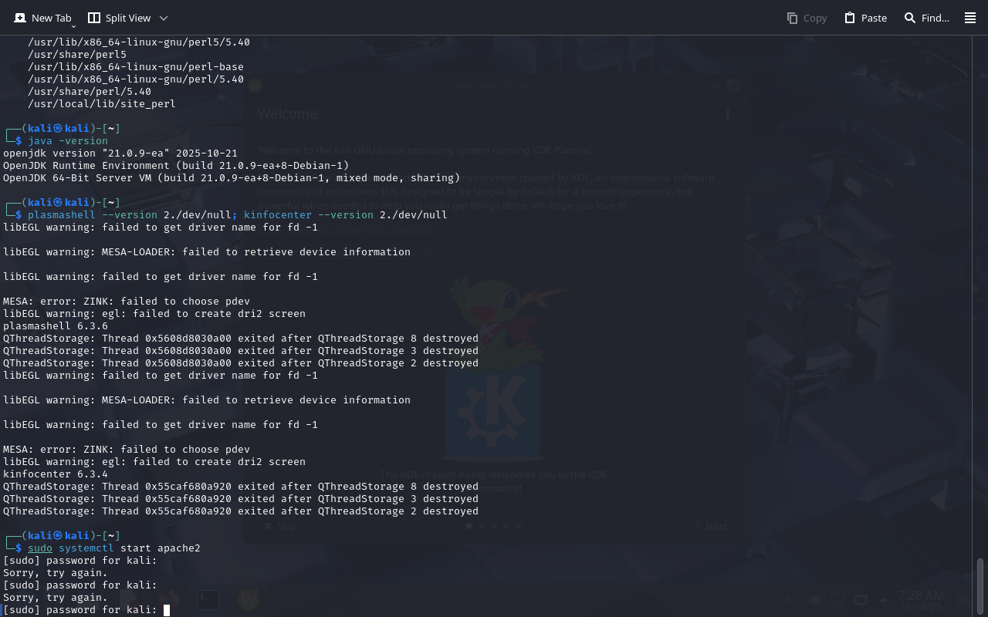988x617 pixels.
Task: Open a new tab in Konsole
Action: pos(42,18)
